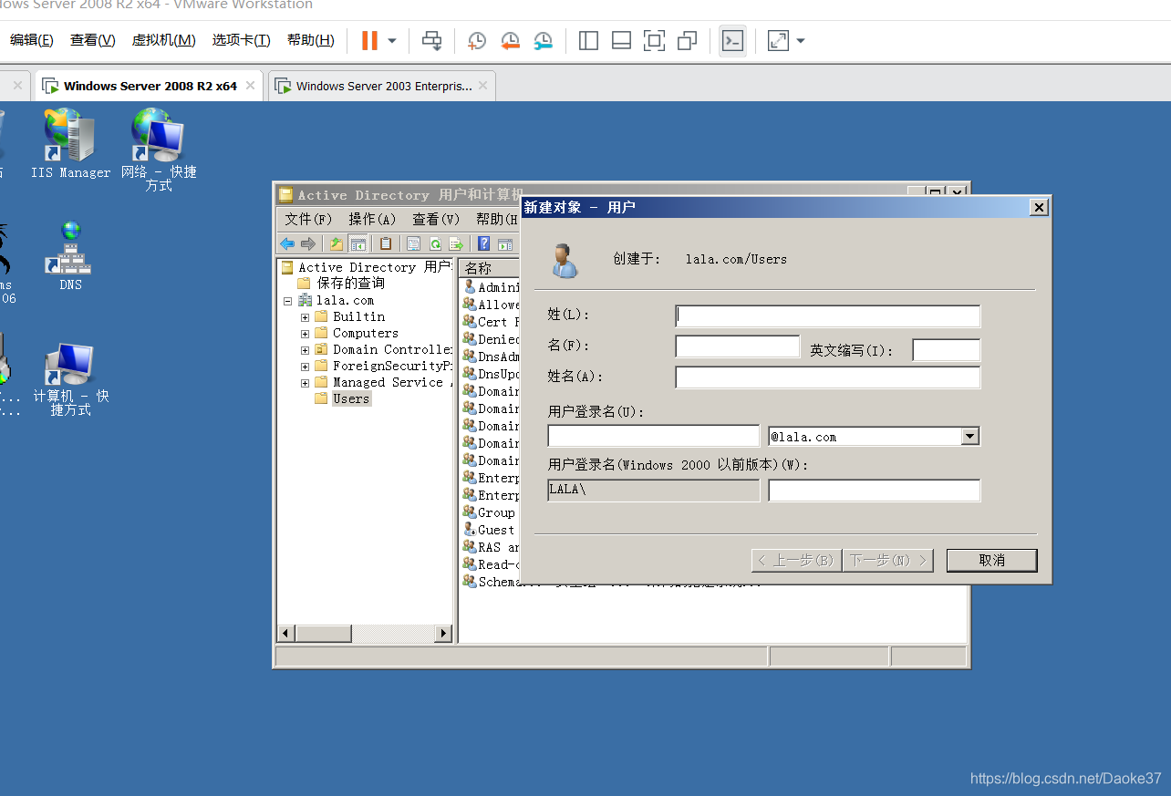
Task: Click send Ctrl+Alt+Del icon in VMware toolbar
Action: click(432, 41)
